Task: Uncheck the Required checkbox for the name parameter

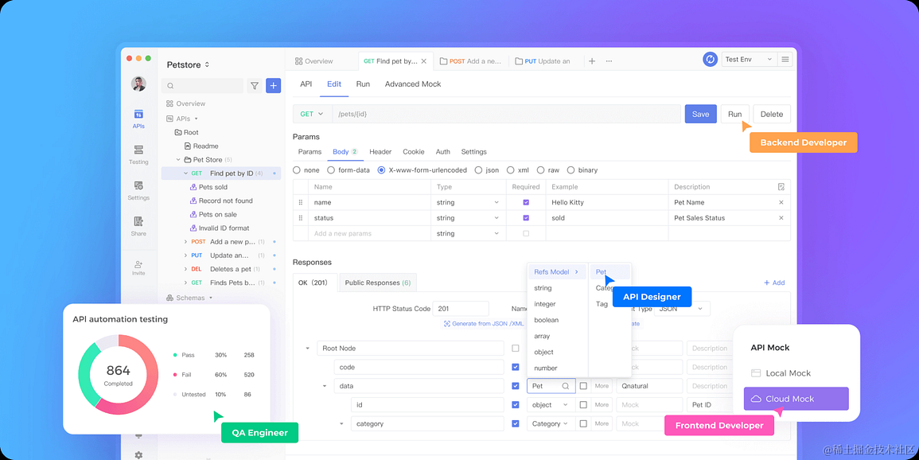Action: point(526,202)
